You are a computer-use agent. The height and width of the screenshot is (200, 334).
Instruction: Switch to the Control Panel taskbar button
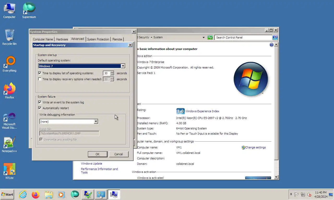click(101, 195)
